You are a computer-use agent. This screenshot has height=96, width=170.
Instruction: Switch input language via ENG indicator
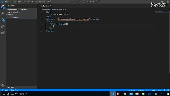coord(17,94)
